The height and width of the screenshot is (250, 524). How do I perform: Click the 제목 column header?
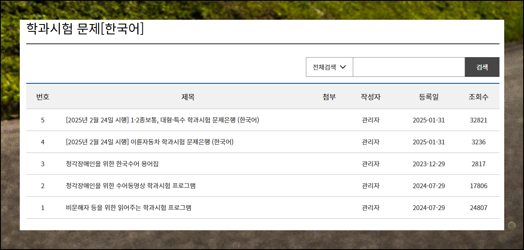188,97
